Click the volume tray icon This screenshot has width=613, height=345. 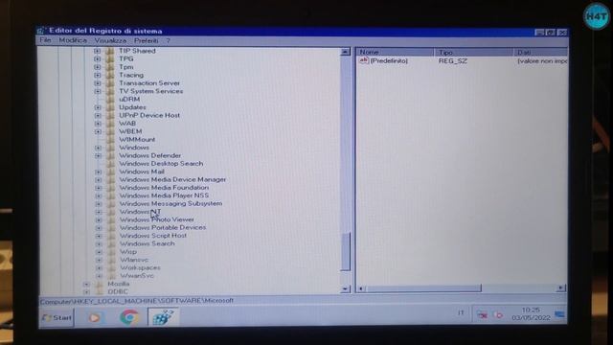tap(498, 314)
